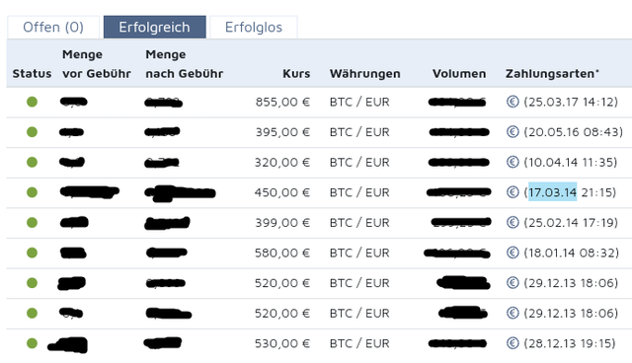This screenshot has width=632, height=363.
Task: Open the Offen (0) tab
Action: coord(53,28)
